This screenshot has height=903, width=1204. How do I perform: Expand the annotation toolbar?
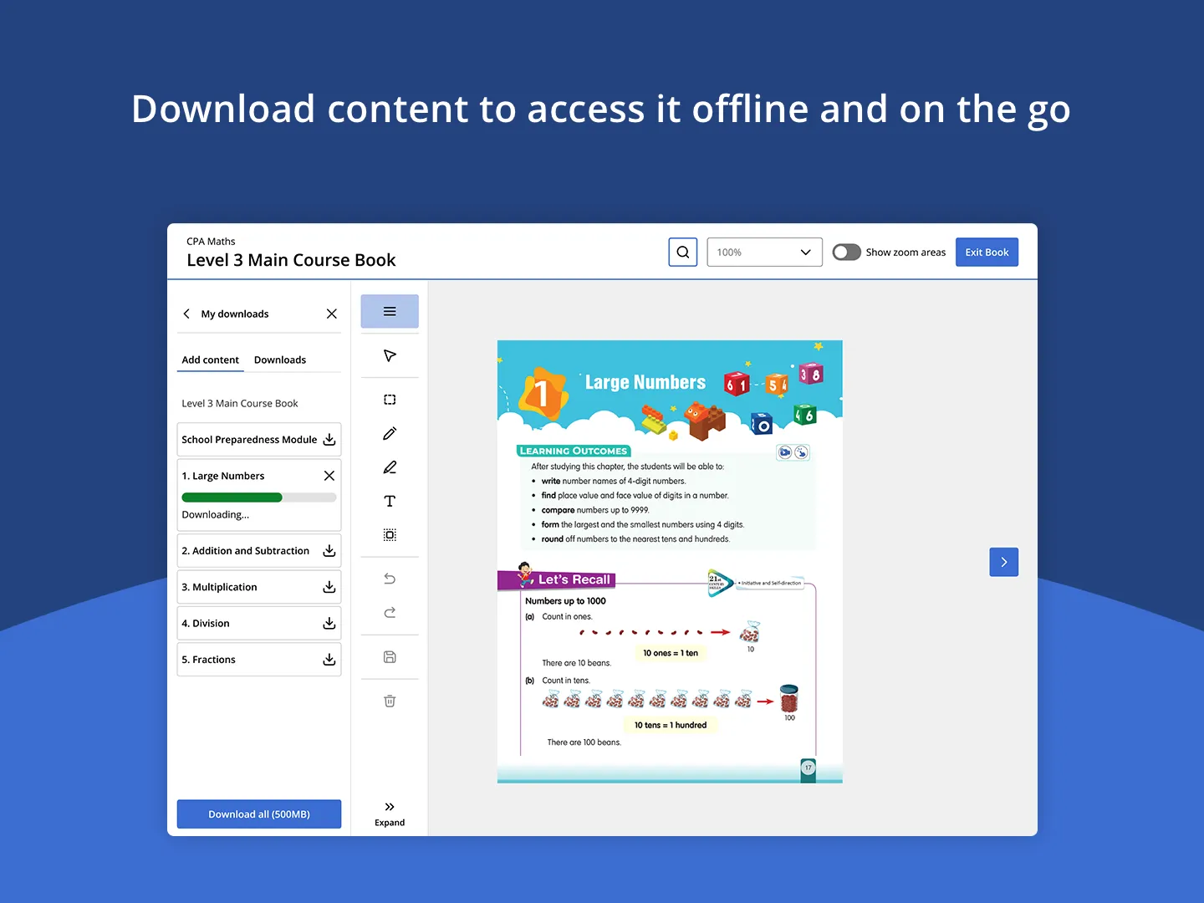click(x=390, y=814)
